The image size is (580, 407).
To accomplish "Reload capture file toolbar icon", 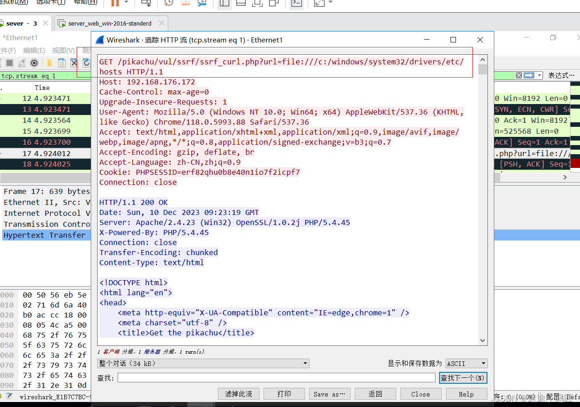I will tap(86, 63).
